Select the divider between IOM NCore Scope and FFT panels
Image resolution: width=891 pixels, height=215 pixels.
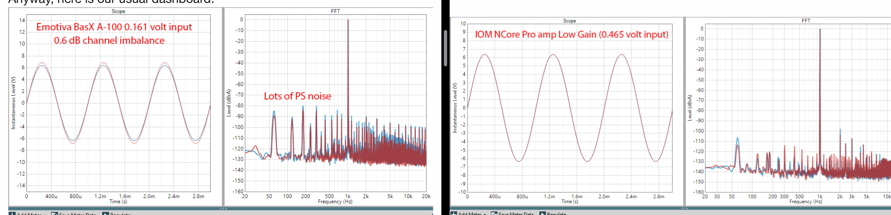pos(684,111)
